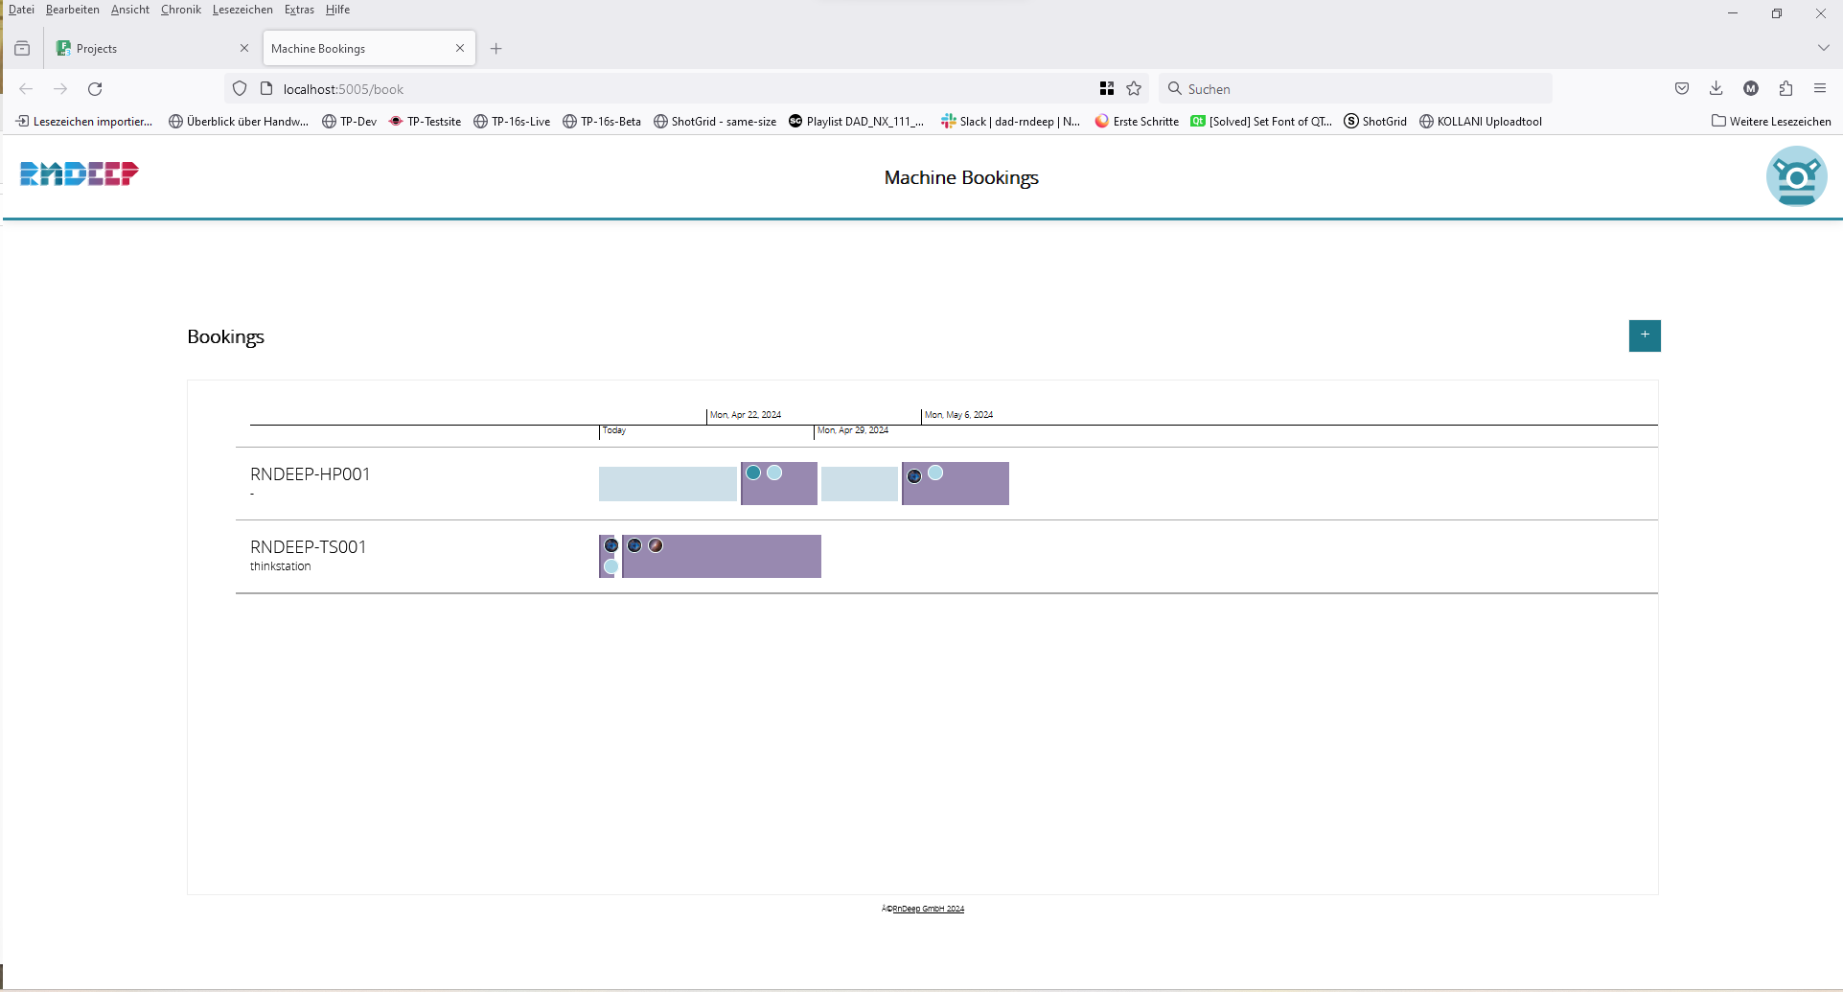
Task: Bookmark this page with the star icon
Action: pyautogui.click(x=1134, y=89)
